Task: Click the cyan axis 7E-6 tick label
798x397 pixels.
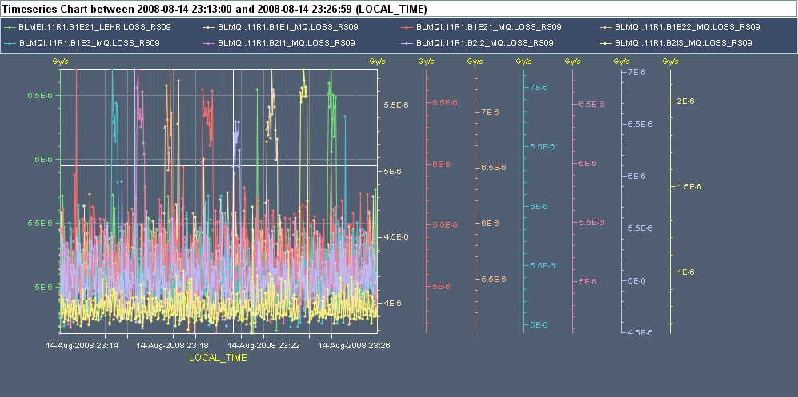Action: tap(539, 87)
